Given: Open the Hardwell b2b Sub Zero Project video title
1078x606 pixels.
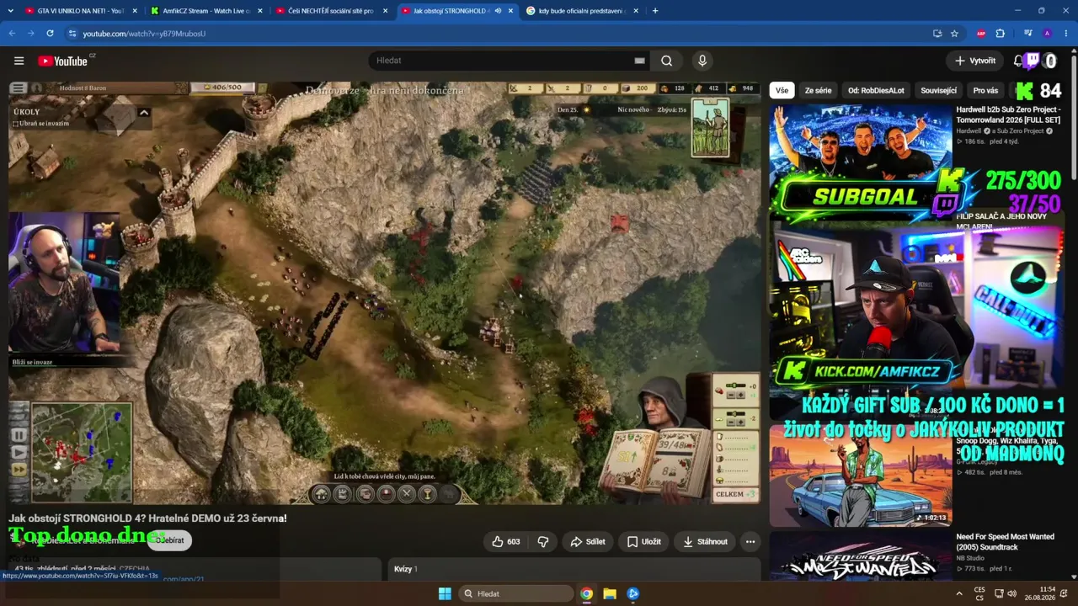Looking at the screenshot, I should click(1008, 114).
